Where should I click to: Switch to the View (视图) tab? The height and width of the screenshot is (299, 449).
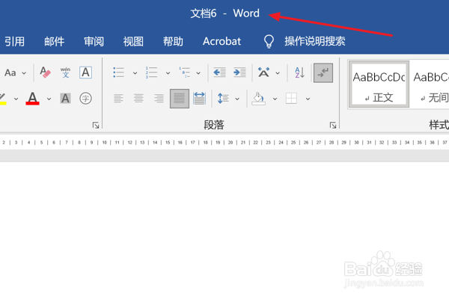pos(133,42)
